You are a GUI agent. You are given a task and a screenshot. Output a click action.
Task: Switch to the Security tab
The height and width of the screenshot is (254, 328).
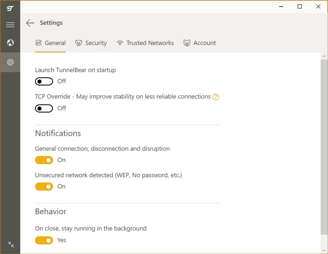pos(91,43)
